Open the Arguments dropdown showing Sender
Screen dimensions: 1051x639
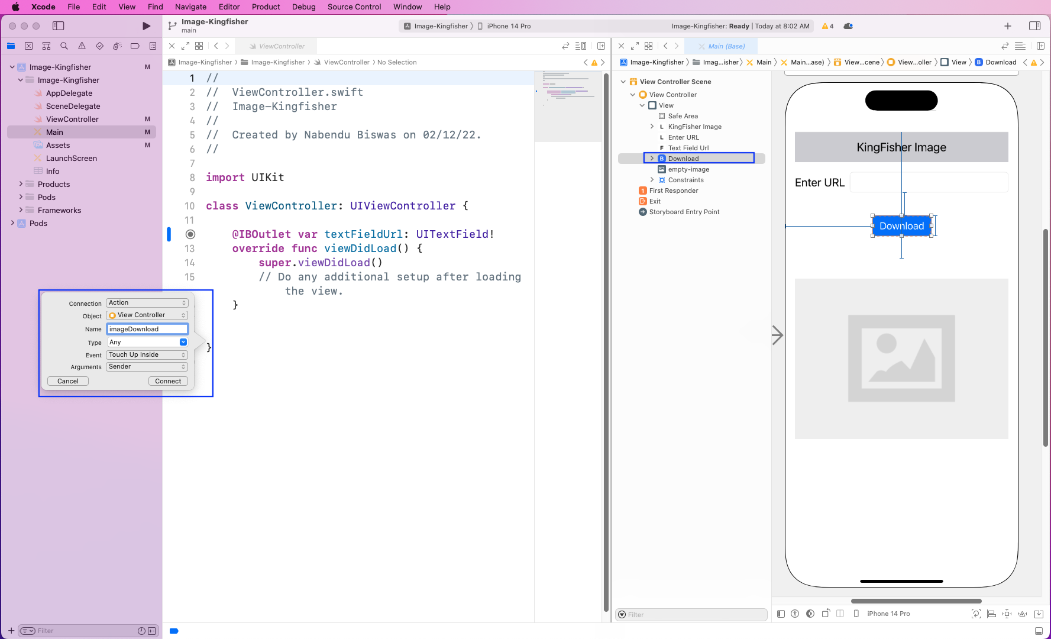(147, 367)
